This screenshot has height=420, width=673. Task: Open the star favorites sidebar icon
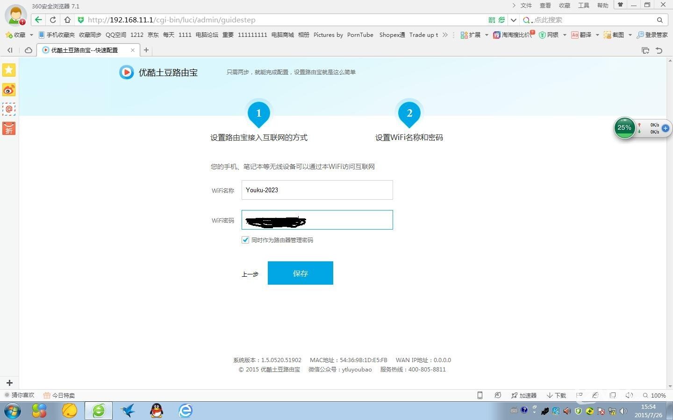click(x=9, y=70)
